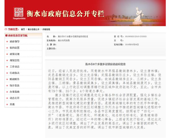The image size is (169, 138).
Task: Select 办事指南 in sidebar
Action: coord(15,92)
